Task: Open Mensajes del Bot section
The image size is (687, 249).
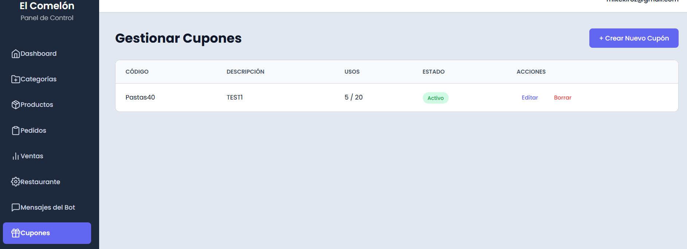Action: coord(48,207)
